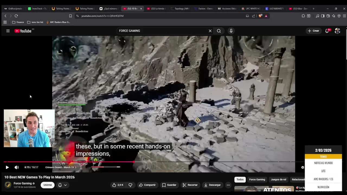Image resolution: width=347 pixels, height=195 pixels.
Task: Run search with magnifier button
Action: point(219,31)
